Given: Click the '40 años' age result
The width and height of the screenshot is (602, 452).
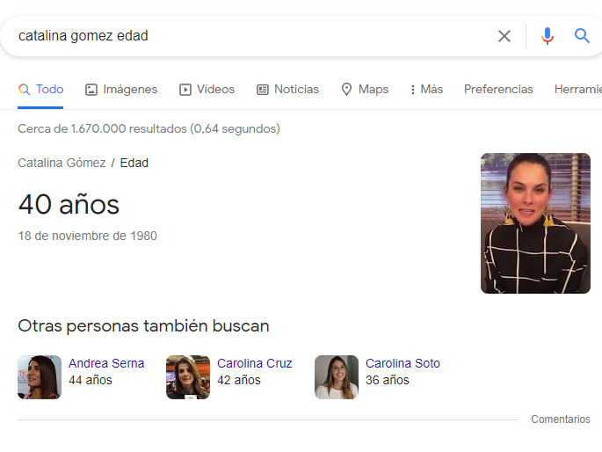Looking at the screenshot, I should tap(69, 204).
